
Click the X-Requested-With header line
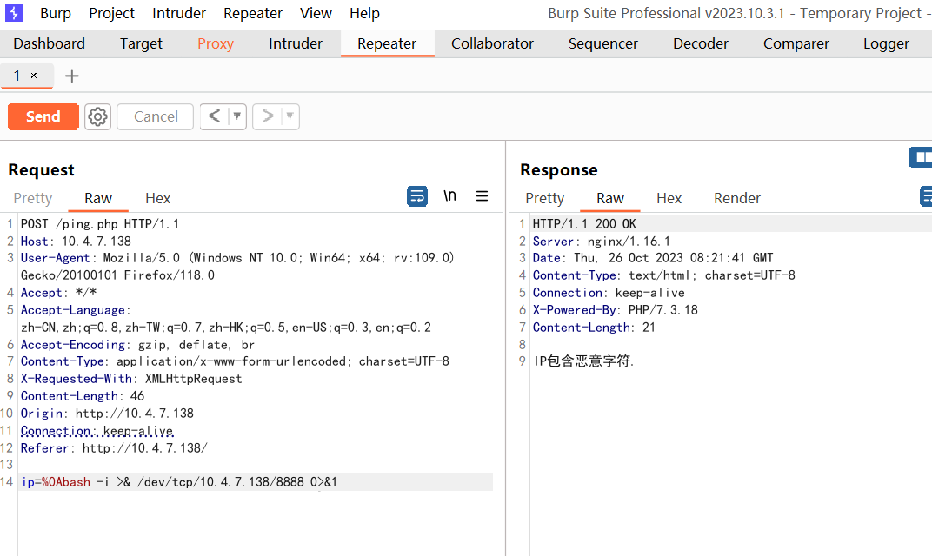(130, 379)
